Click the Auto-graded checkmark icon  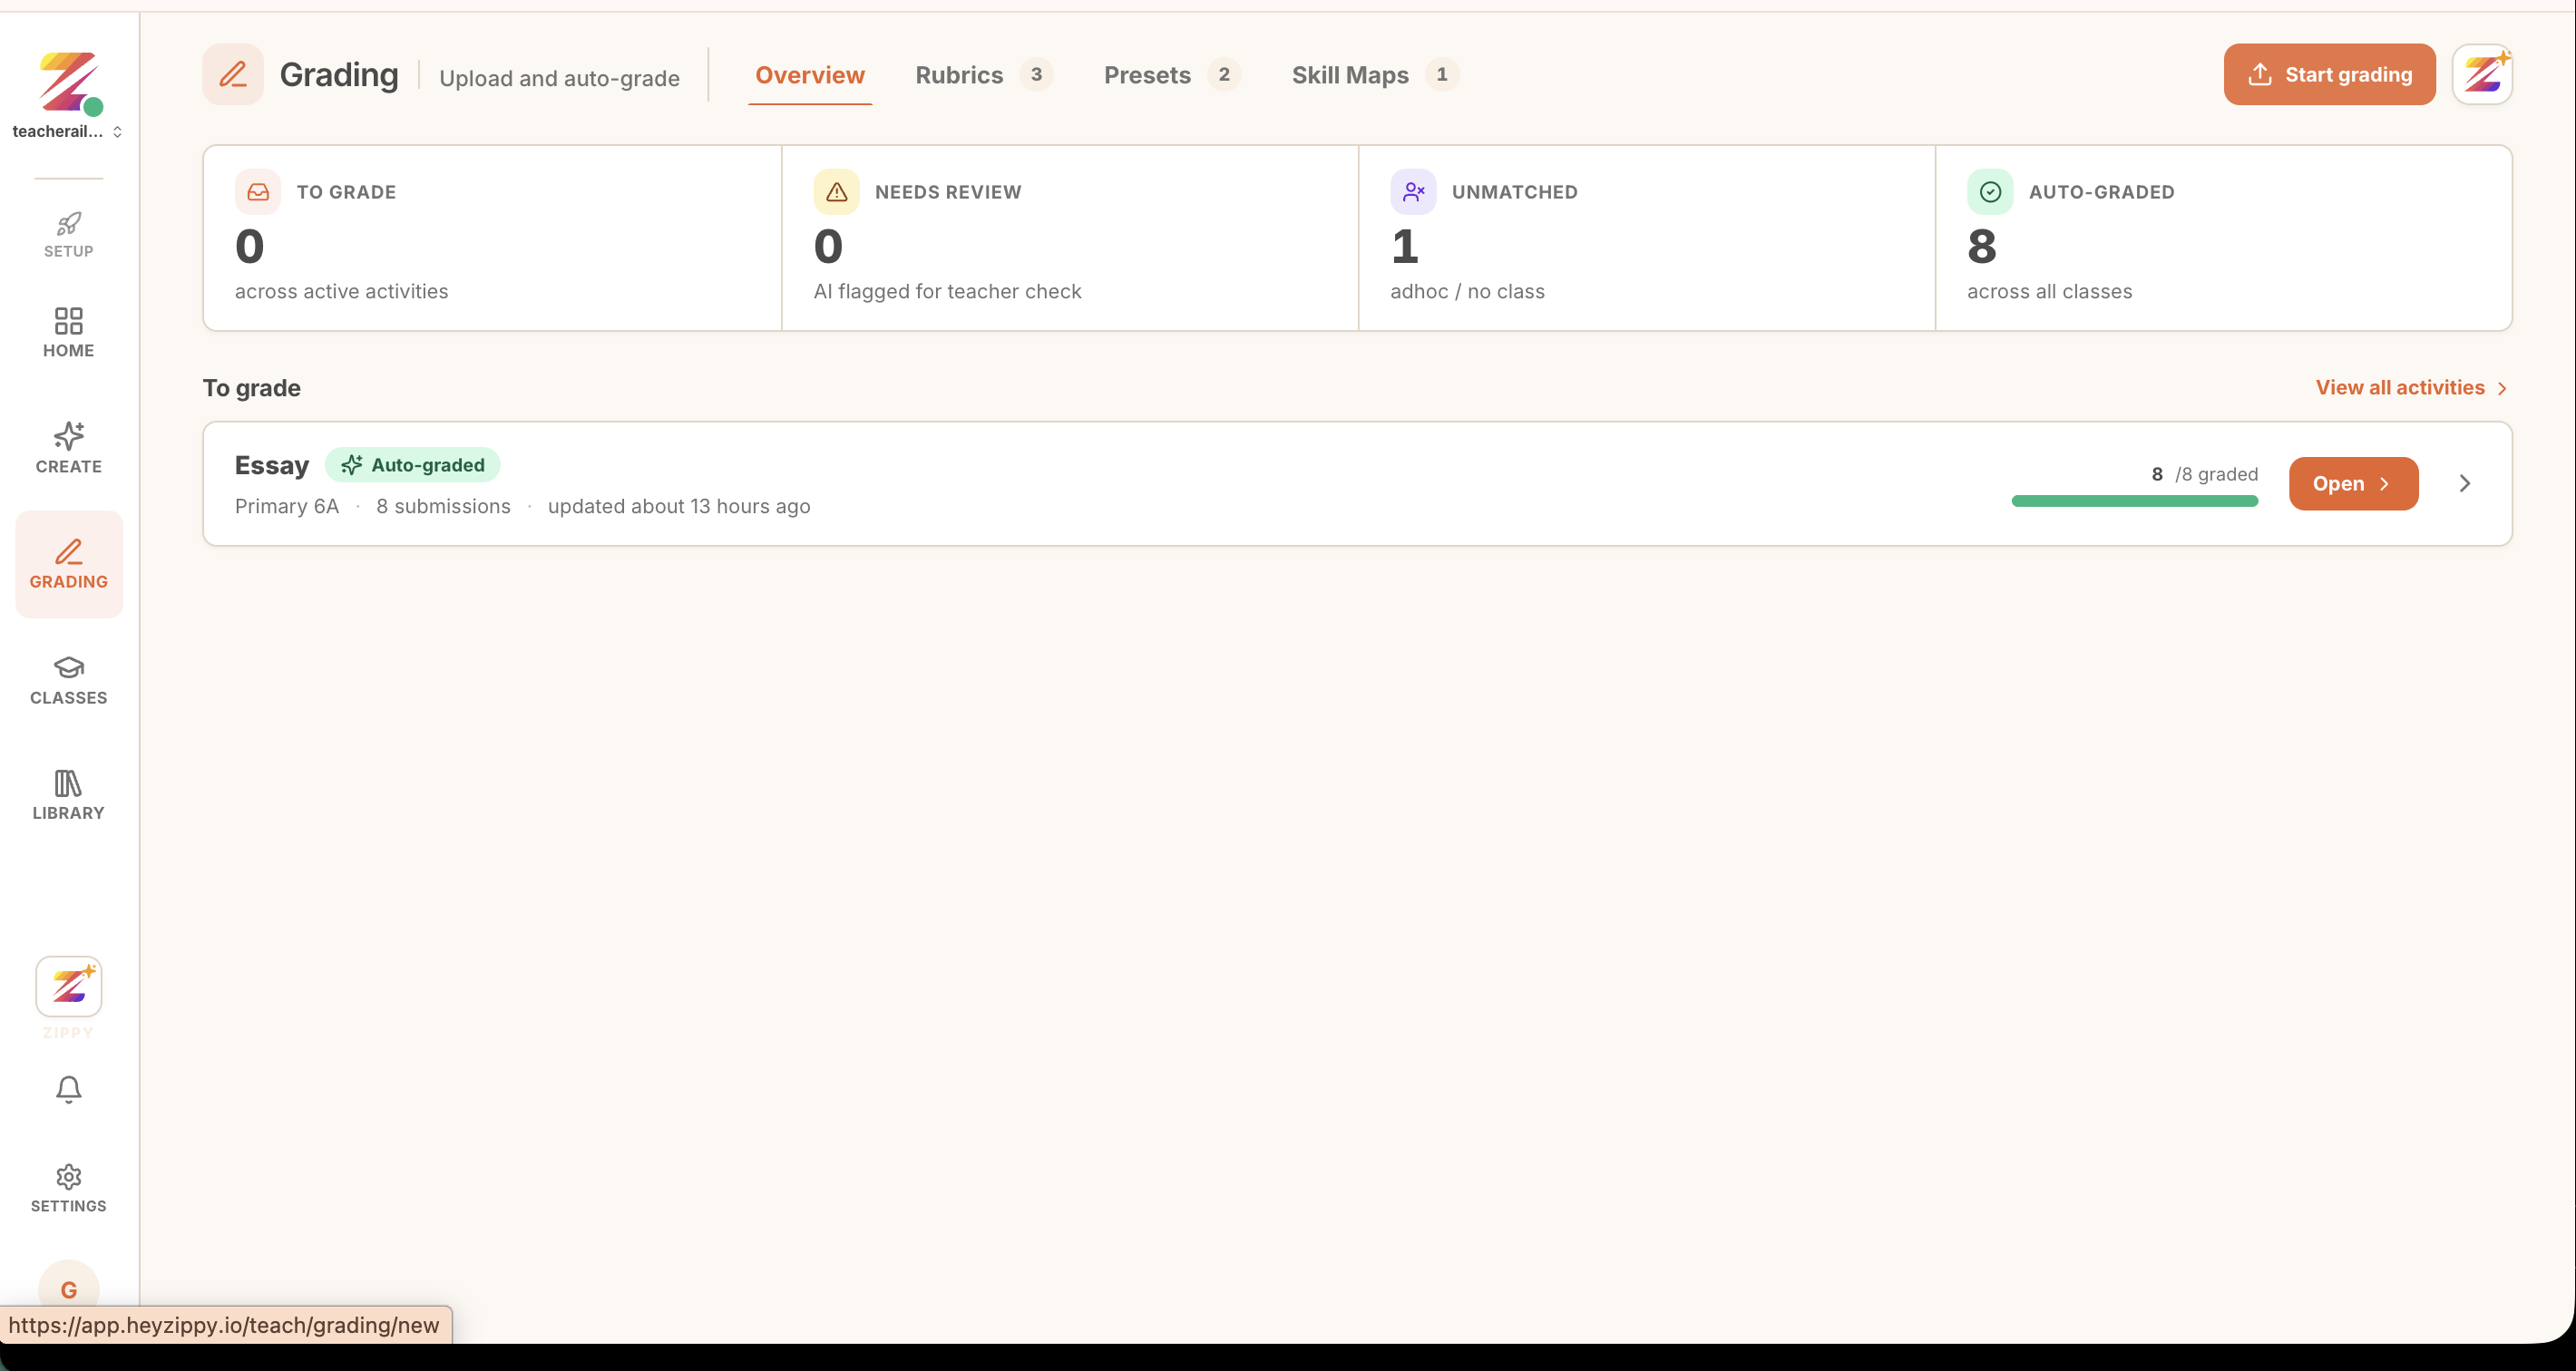click(x=1990, y=192)
